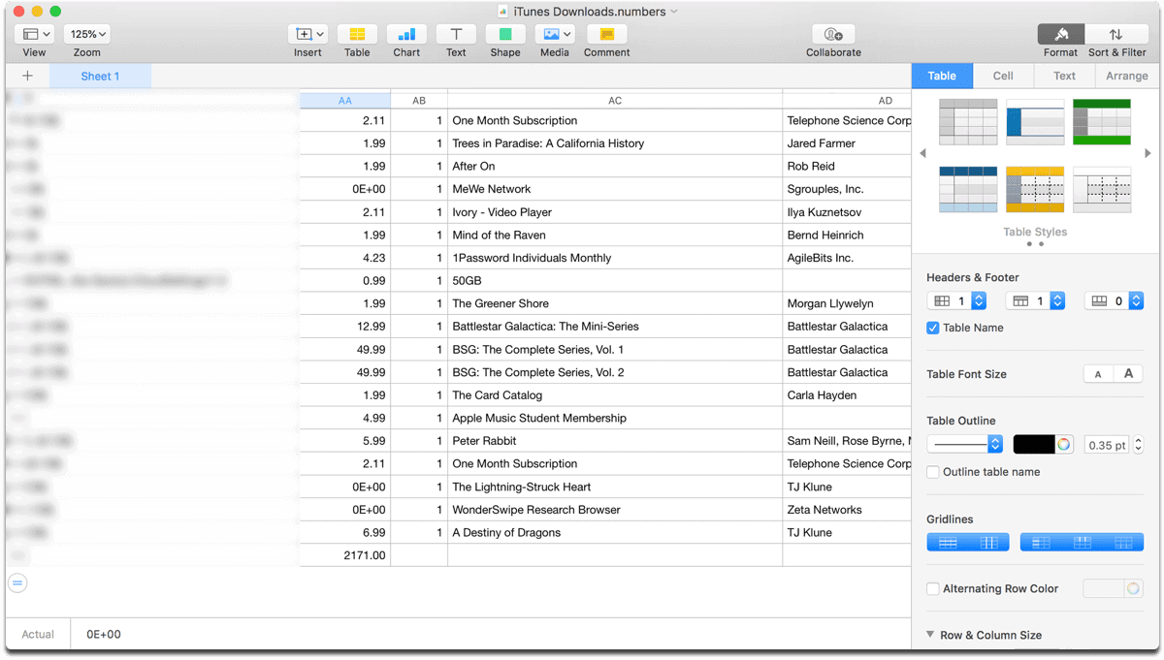Choose the green table style thumbnail
The height and width of the screenshot is (660, 1164).
pyautogui.click(x=1102, y=122)
